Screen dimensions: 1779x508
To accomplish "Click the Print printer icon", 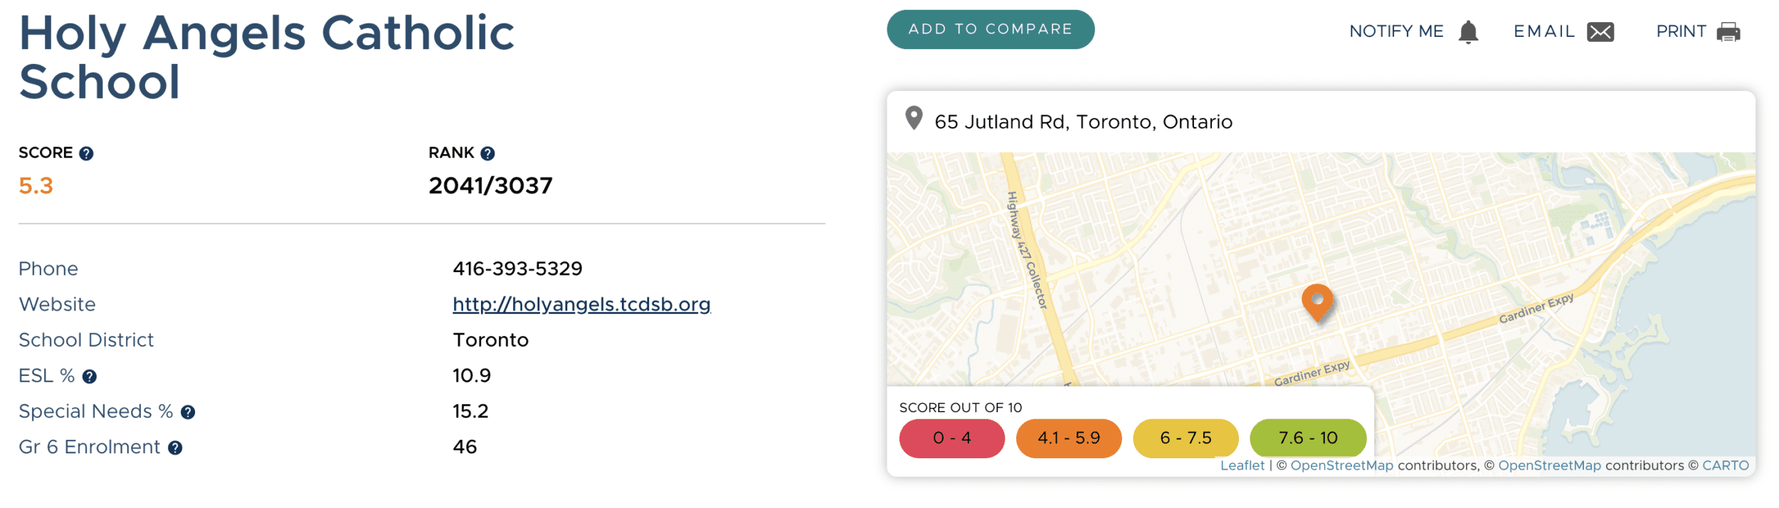I will (1728, 32).
